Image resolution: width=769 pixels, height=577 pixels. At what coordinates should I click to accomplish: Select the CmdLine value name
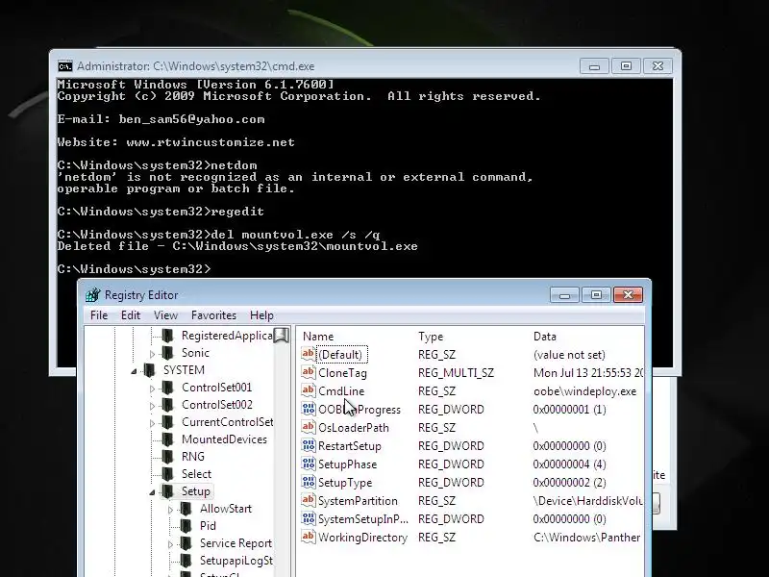tap(341, 391)
